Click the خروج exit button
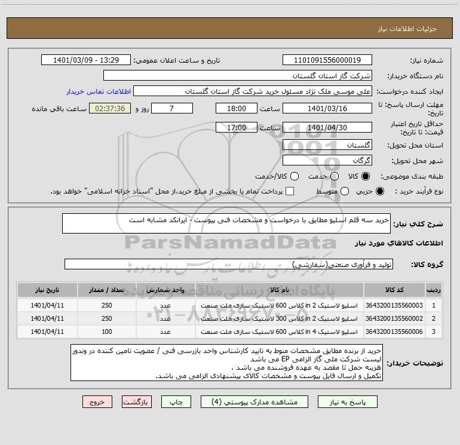The width and height of the screenshot is (460, 445). pos(97,402)
